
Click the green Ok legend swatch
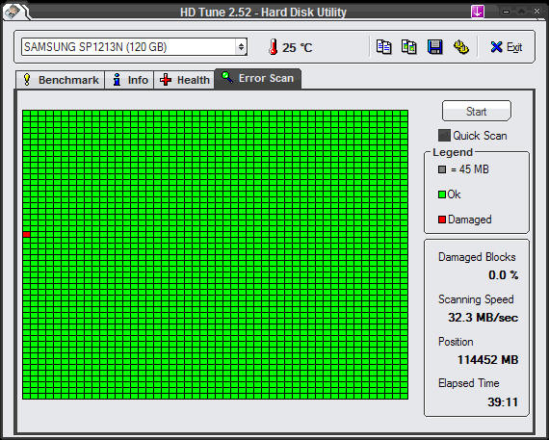(x=442, y=194)
